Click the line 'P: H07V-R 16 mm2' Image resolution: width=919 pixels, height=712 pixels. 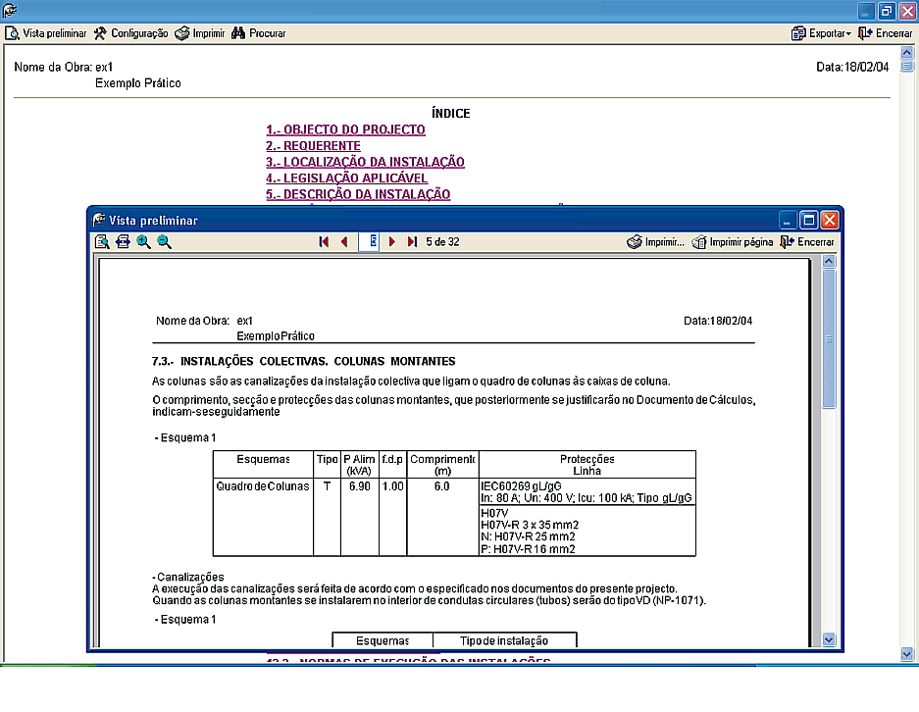coord(528,549)
